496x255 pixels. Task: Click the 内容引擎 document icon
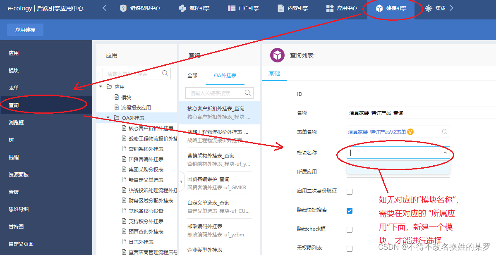pyautogui.click(x=280, y=8)
